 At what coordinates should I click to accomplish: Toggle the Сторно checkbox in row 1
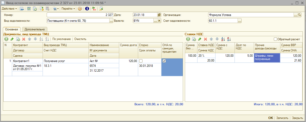[141, 61]
